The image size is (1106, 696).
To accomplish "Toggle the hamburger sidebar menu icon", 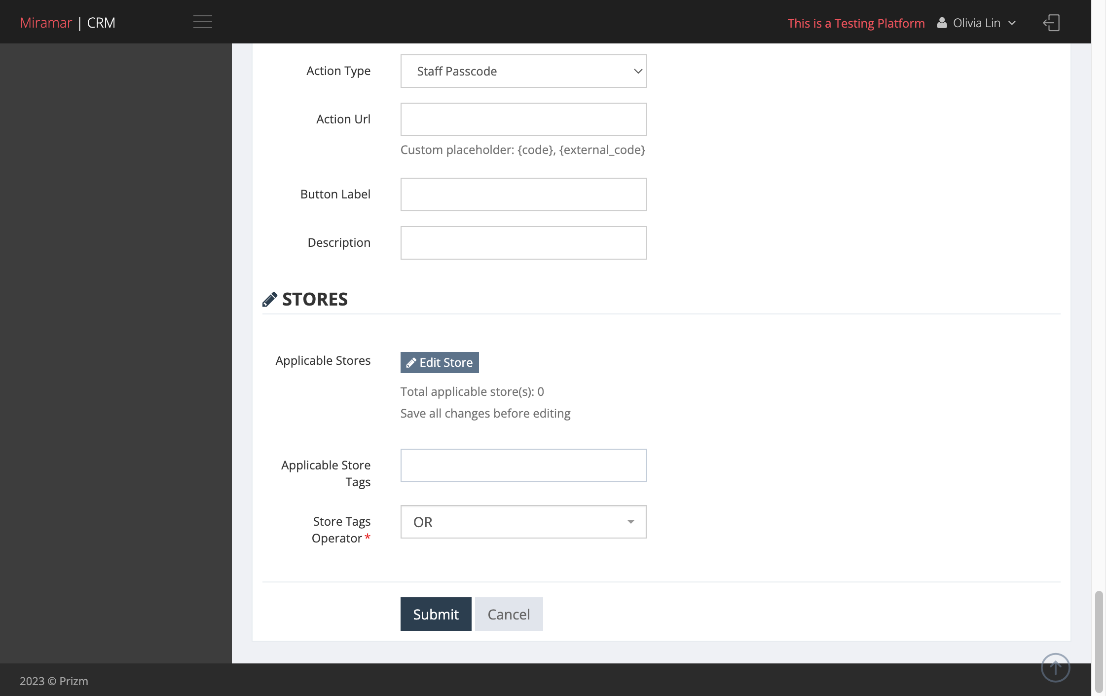I will coord(203,22).
